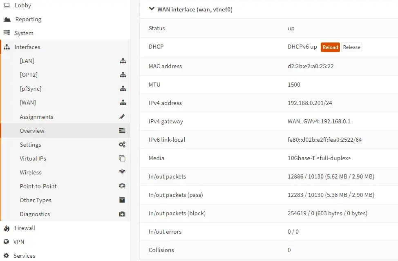Click the OPT2 interface network icon
Viewport: 398px width, 261px height.
pos(123,75)
